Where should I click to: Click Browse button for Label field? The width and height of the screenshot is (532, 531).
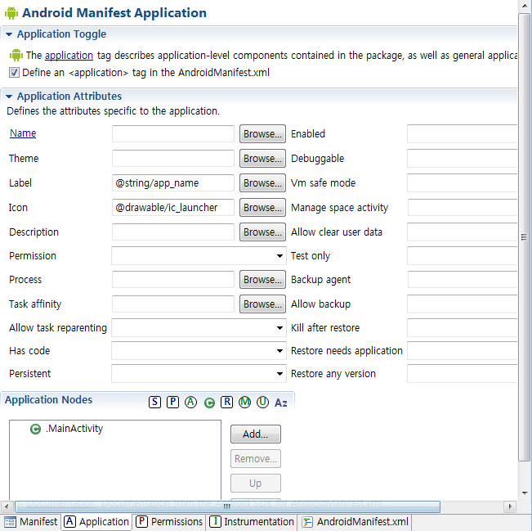click(x=262, y=183)
